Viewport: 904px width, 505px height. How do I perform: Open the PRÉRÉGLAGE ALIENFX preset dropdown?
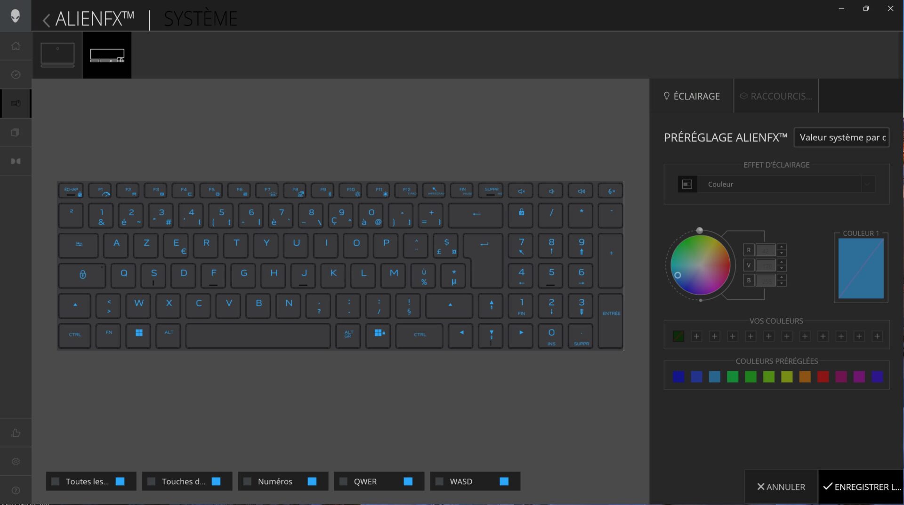tap(841, 137)
